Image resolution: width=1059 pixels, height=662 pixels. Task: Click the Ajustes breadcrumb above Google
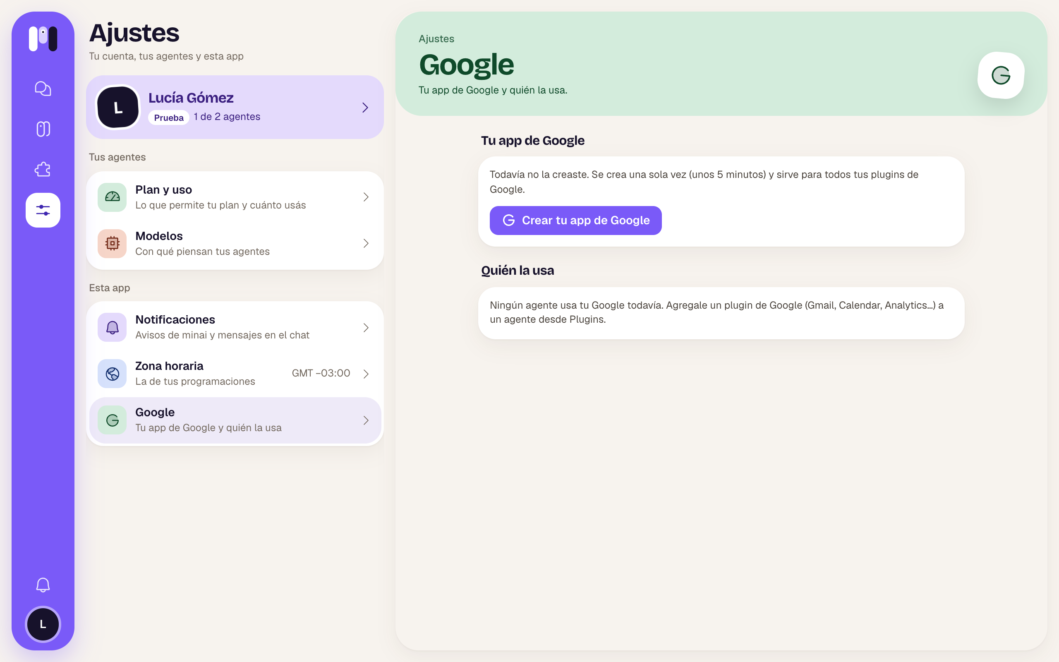click(436, 38)
